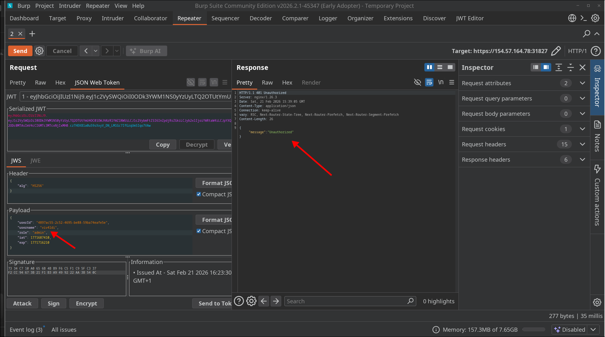Open Burp Suite settings gear in top bar
This screenshot has width=605, height=337.
[595, 18]
